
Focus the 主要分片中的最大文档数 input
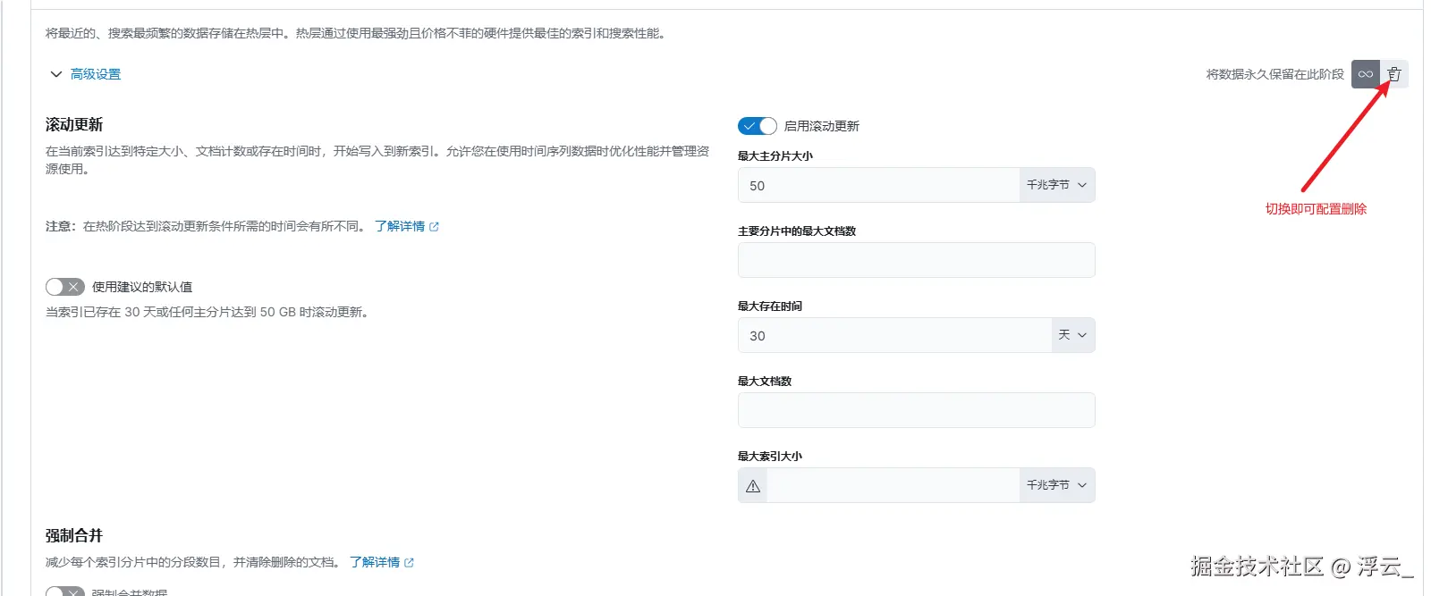click(x=917, y=260)
